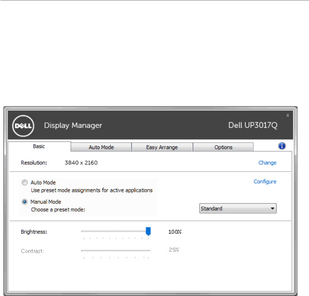Click the Contrast slider track
Image resolution: width=309 pixels, height=296 pixels.
(116, 251)
